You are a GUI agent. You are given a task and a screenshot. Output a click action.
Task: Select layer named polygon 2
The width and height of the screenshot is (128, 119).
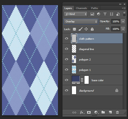85,60
